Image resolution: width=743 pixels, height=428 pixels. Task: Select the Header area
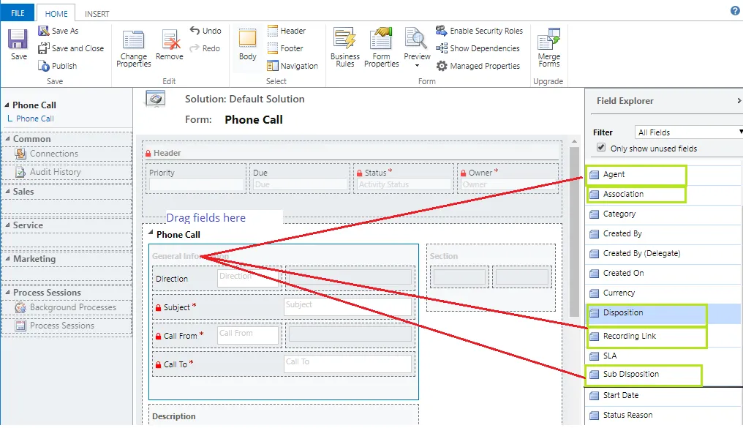[x=286, y=31]
